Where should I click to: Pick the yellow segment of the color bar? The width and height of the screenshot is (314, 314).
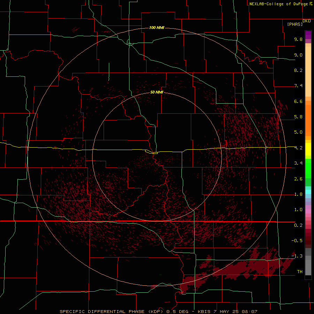pos(308,149)
